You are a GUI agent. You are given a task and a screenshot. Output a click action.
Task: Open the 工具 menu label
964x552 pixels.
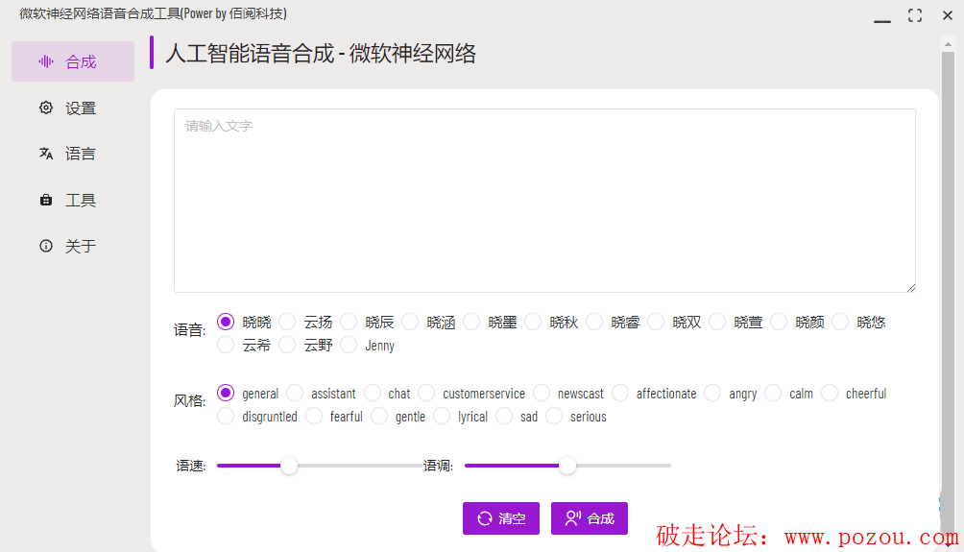click(x=81, y=201)
